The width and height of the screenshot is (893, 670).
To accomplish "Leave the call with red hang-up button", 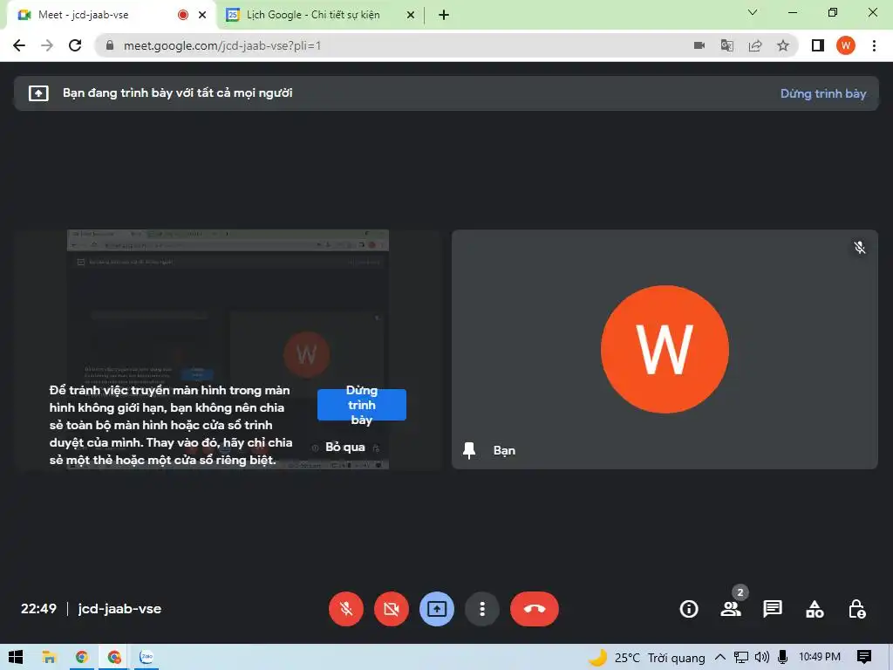I will (535, 609).
